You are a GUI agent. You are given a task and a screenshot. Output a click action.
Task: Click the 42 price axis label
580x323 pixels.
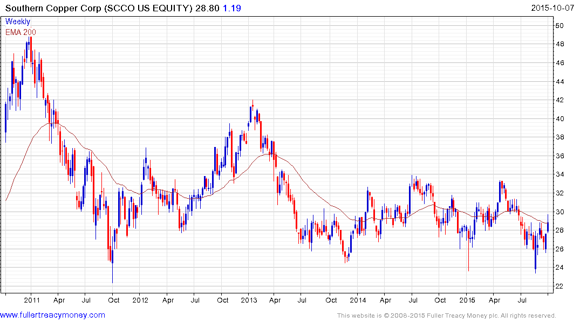559,100
